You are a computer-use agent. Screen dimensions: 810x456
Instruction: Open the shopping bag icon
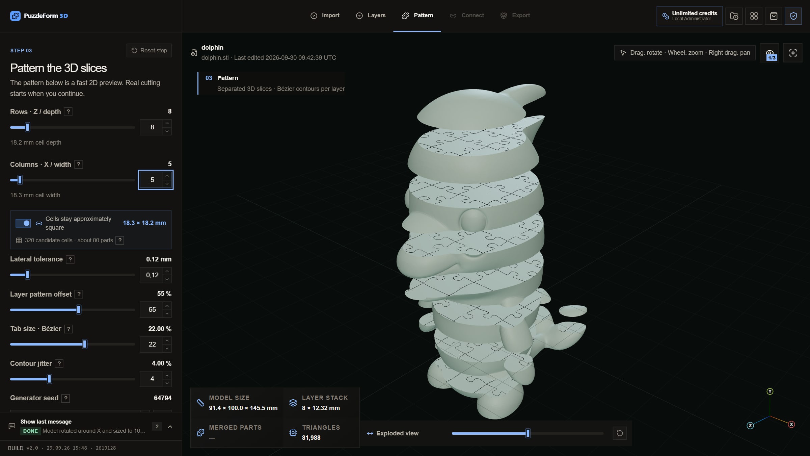[x=774, y=16]
